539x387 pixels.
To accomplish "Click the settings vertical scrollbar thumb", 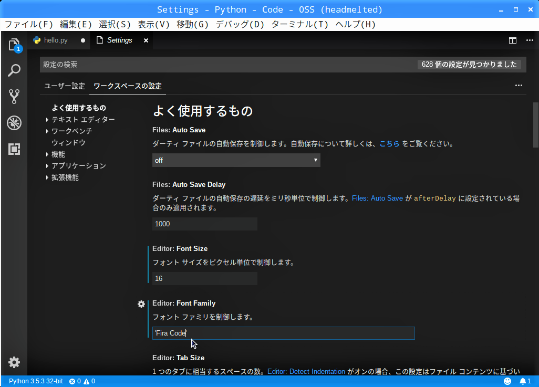I will point(535,125).
